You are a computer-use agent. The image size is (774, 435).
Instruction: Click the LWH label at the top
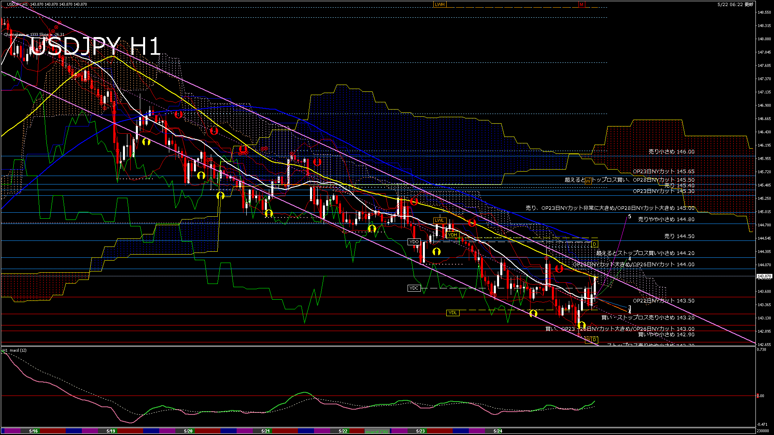440,4
